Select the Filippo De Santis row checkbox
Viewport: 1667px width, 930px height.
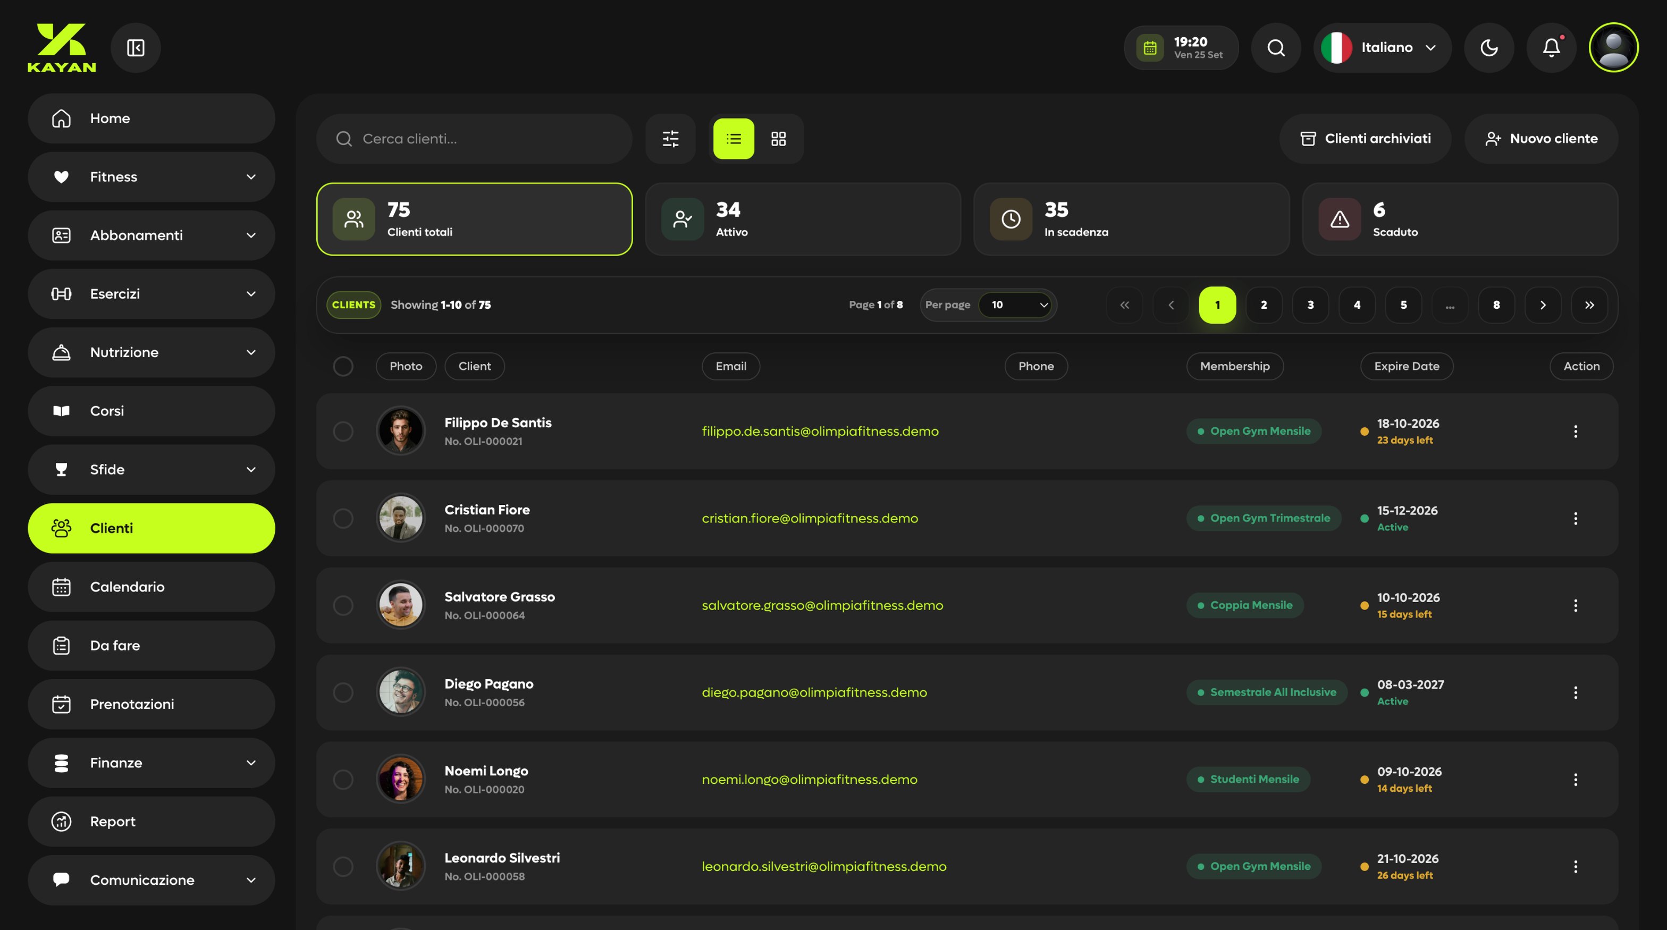click(343, 432)
